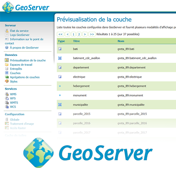Click the point icon for monument
Viewport: 176px width, 176px height.
(60, 95)
